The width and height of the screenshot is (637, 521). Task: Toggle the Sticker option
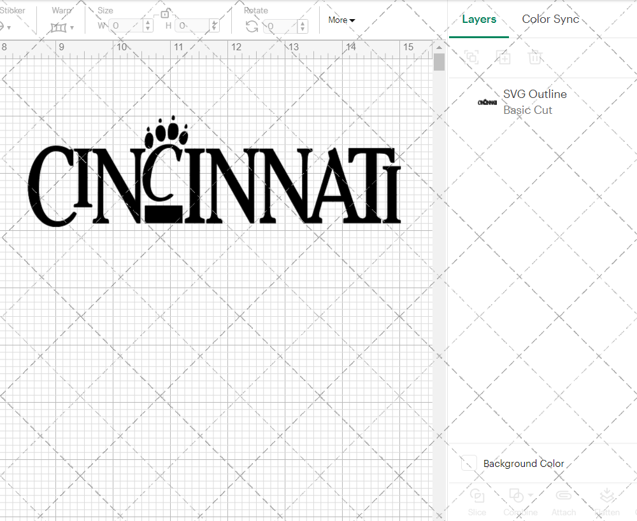[5, 26]
